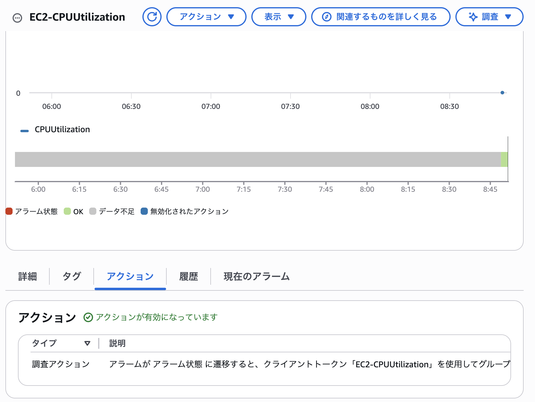Click the green check icon for enabled actions
The height and width of the screenshot is (402, 535).
coord(88,317)
